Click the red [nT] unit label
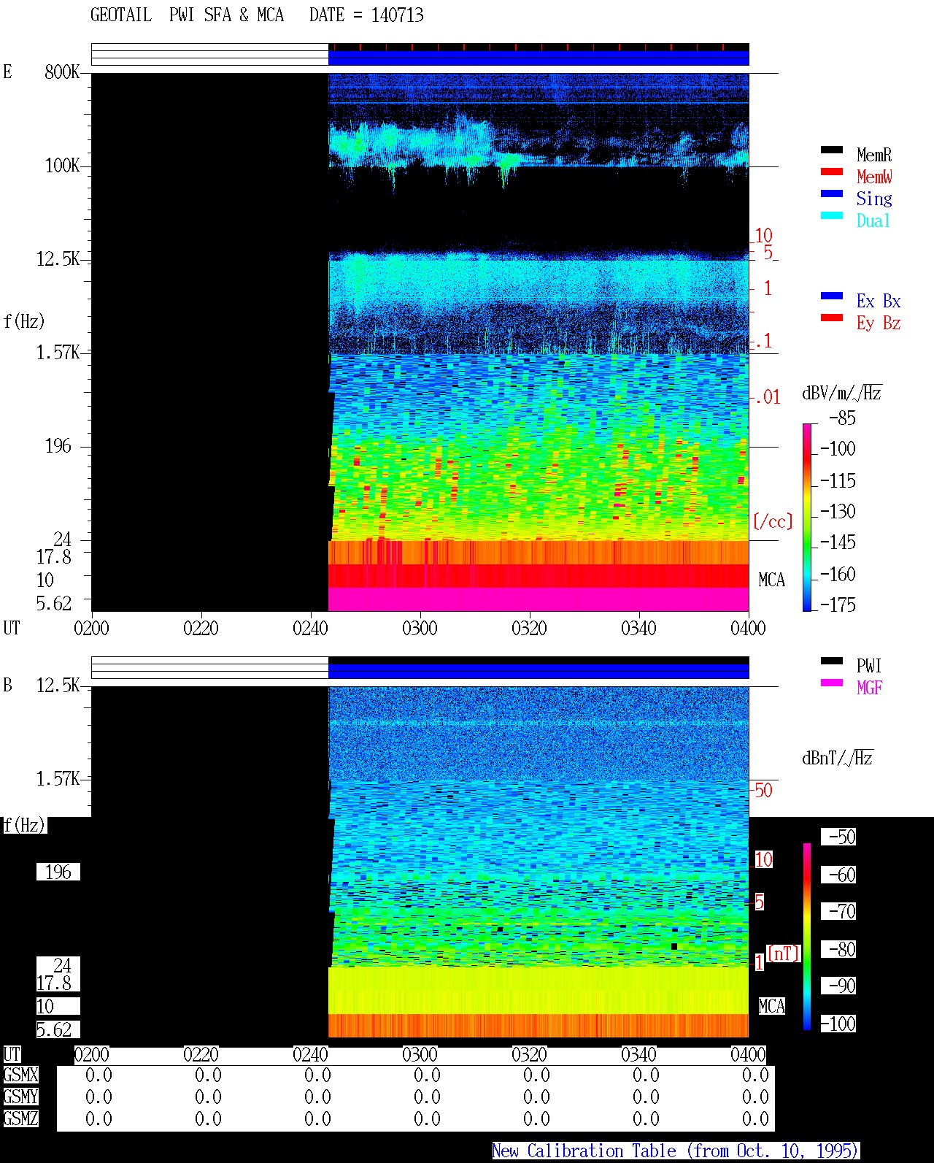This screenshot has width=934, height=1163. [784, 953]
